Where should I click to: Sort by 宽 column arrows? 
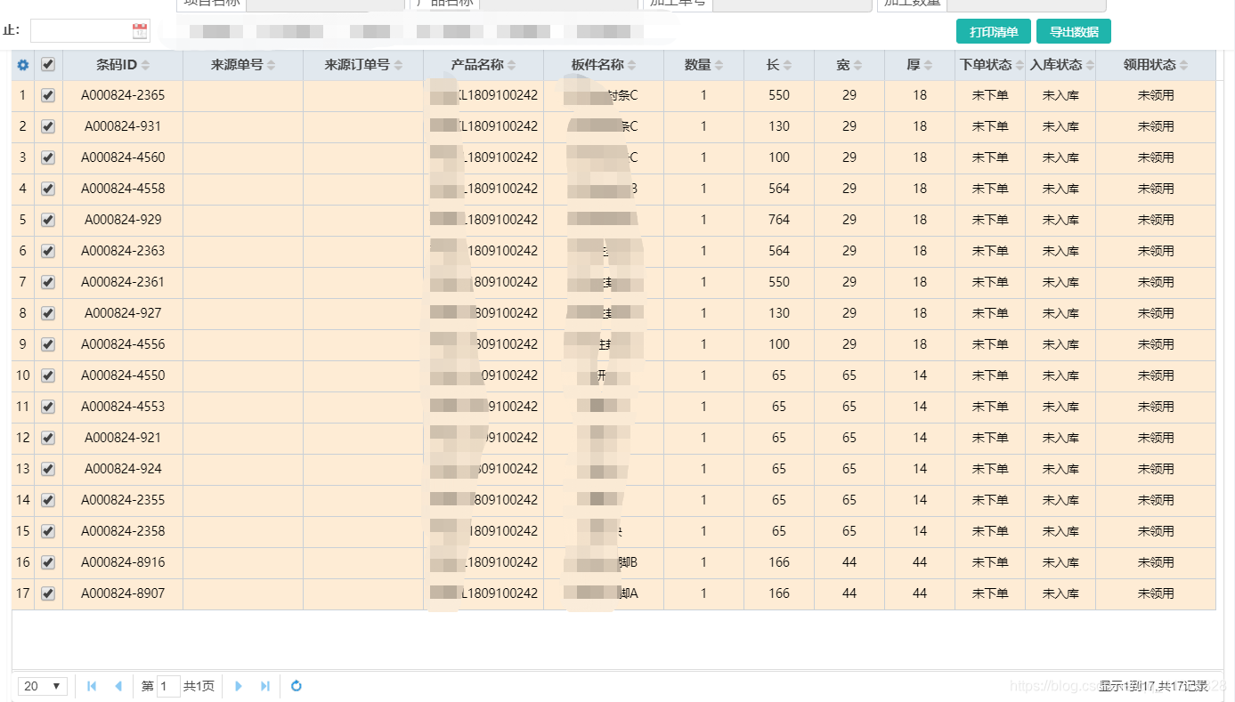(x=857, y=65)
